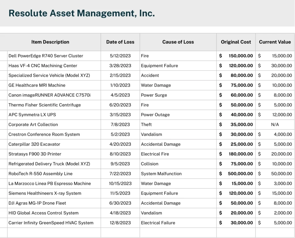Click the Resolute Asset Management title
Image resolution: width=295 pixels, height=238 pixels.
[x=82, y=13]
